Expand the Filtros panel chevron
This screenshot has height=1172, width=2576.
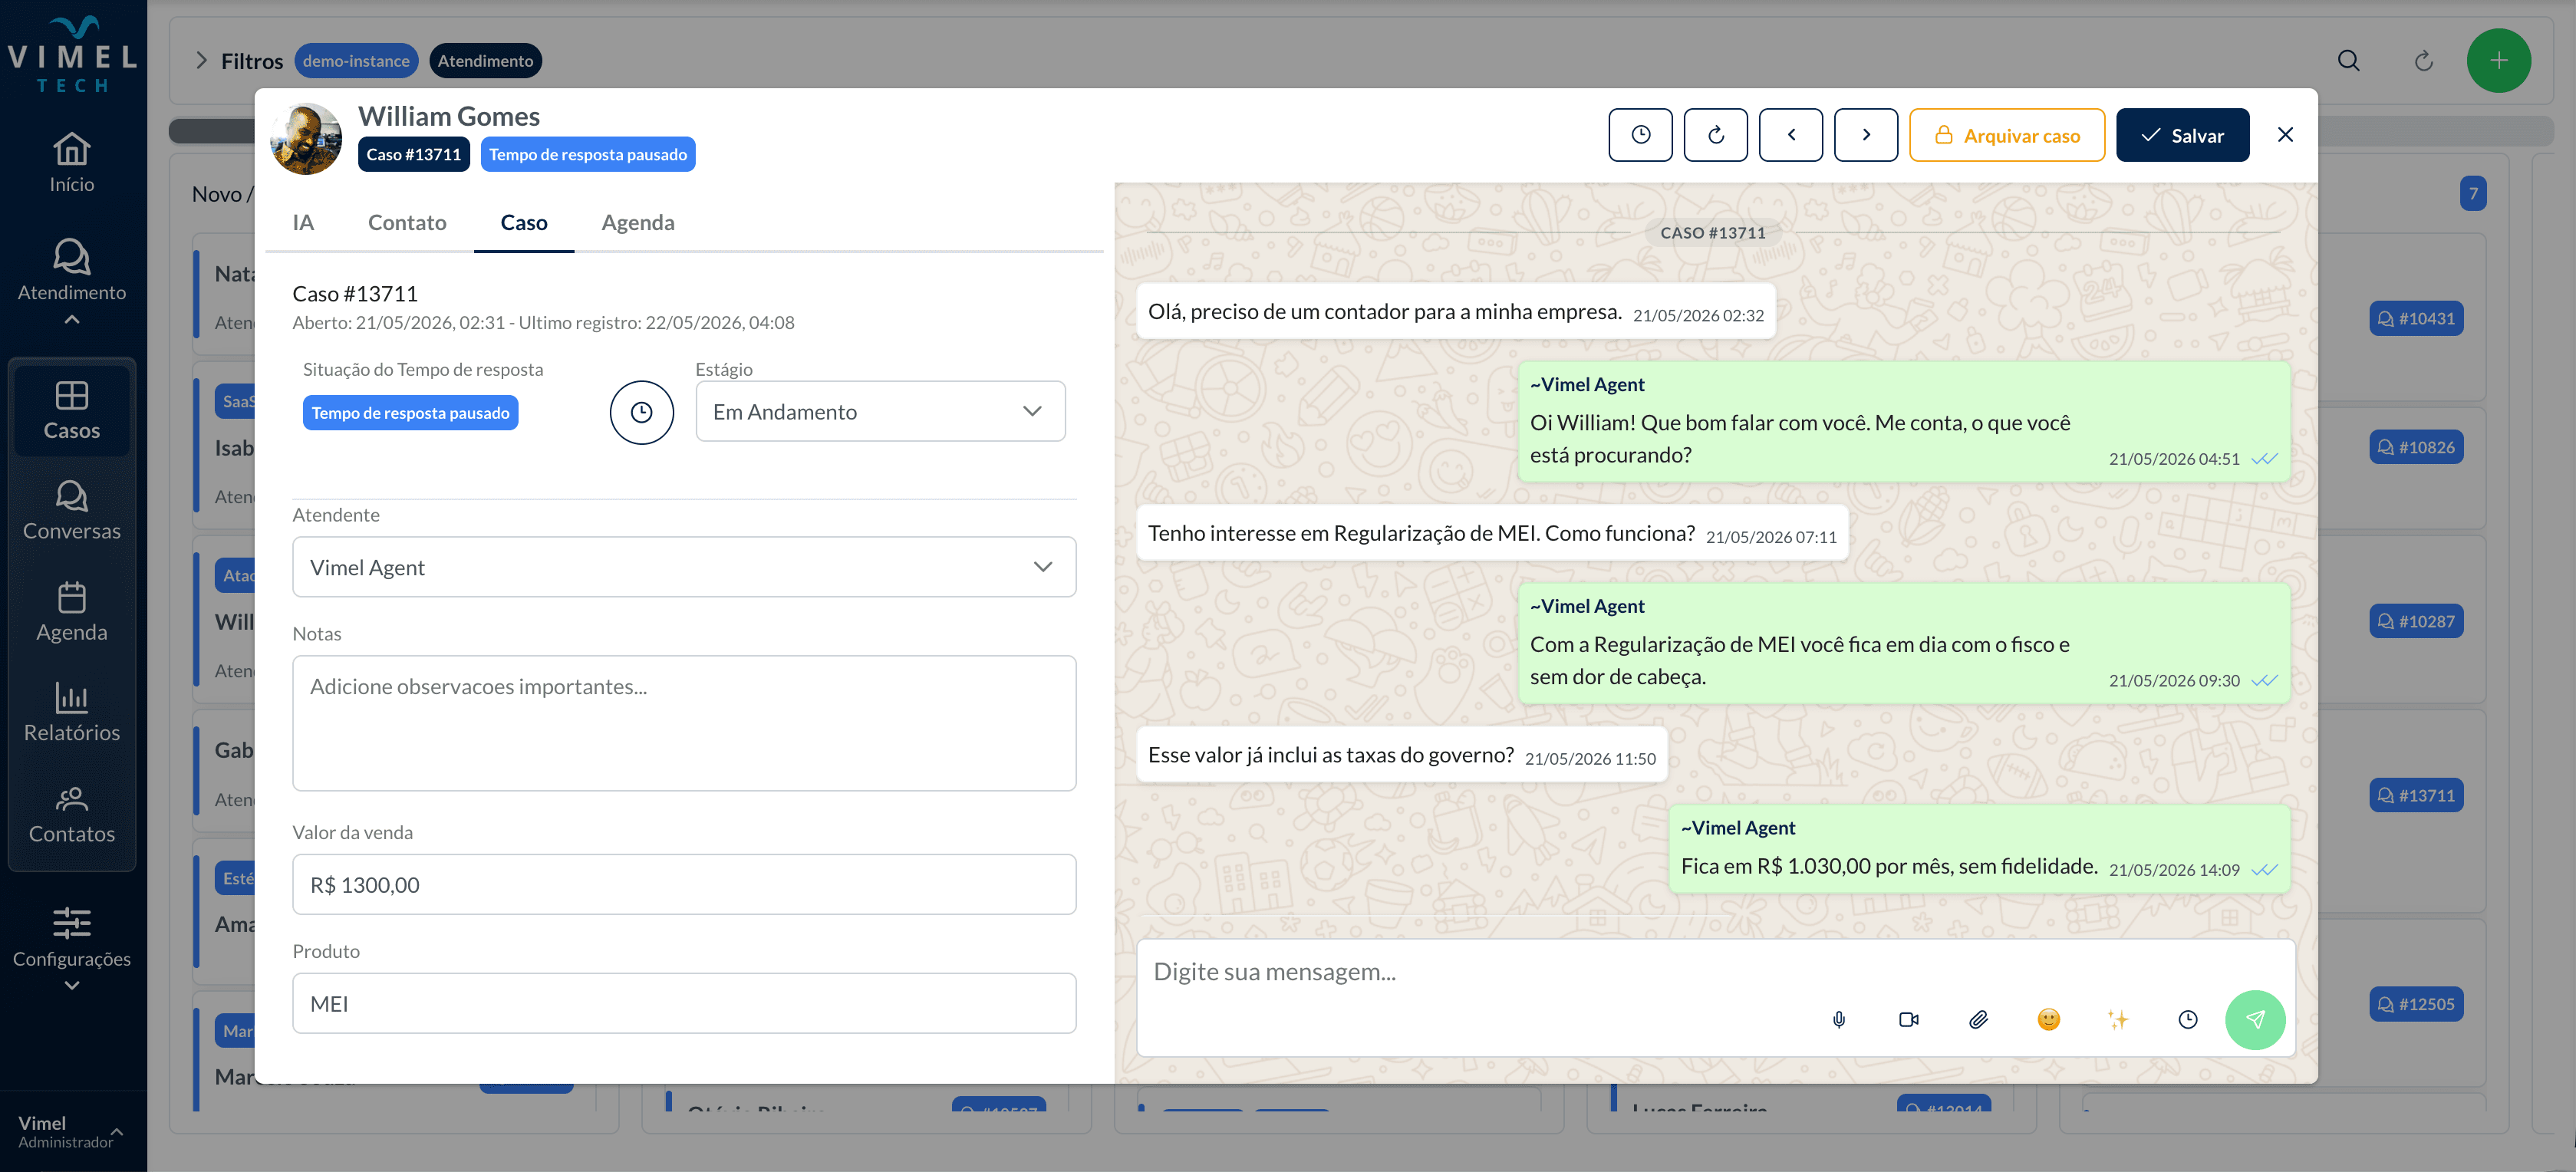point(201,61)
